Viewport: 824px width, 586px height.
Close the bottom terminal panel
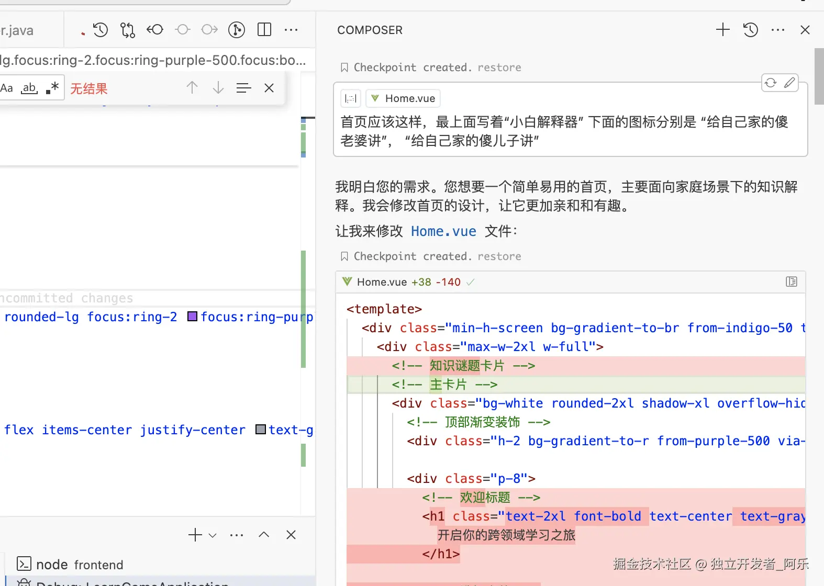[291, 535]
